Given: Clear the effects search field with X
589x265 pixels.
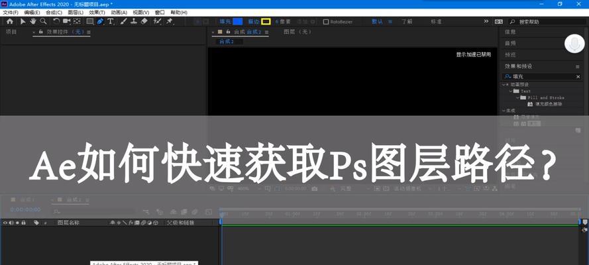Looking at the screenshot, I should point(578,77).
